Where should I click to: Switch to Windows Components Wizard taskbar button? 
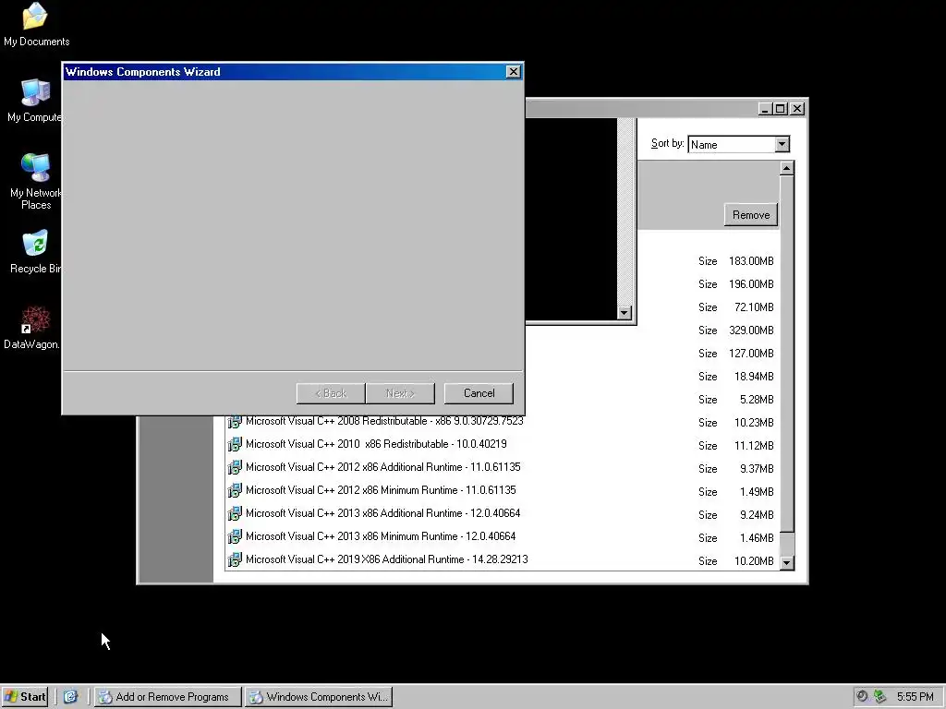tap(319, 697)
